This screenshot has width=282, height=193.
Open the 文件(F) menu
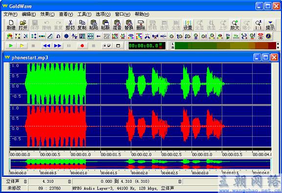pyautogui.click(x=10, y=14)
